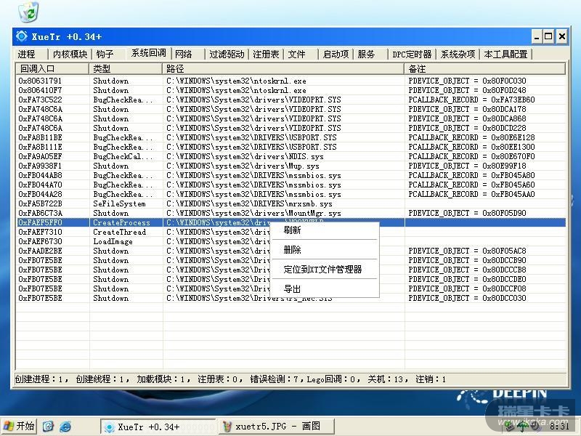Open the 服务 tab

point(366,54)
